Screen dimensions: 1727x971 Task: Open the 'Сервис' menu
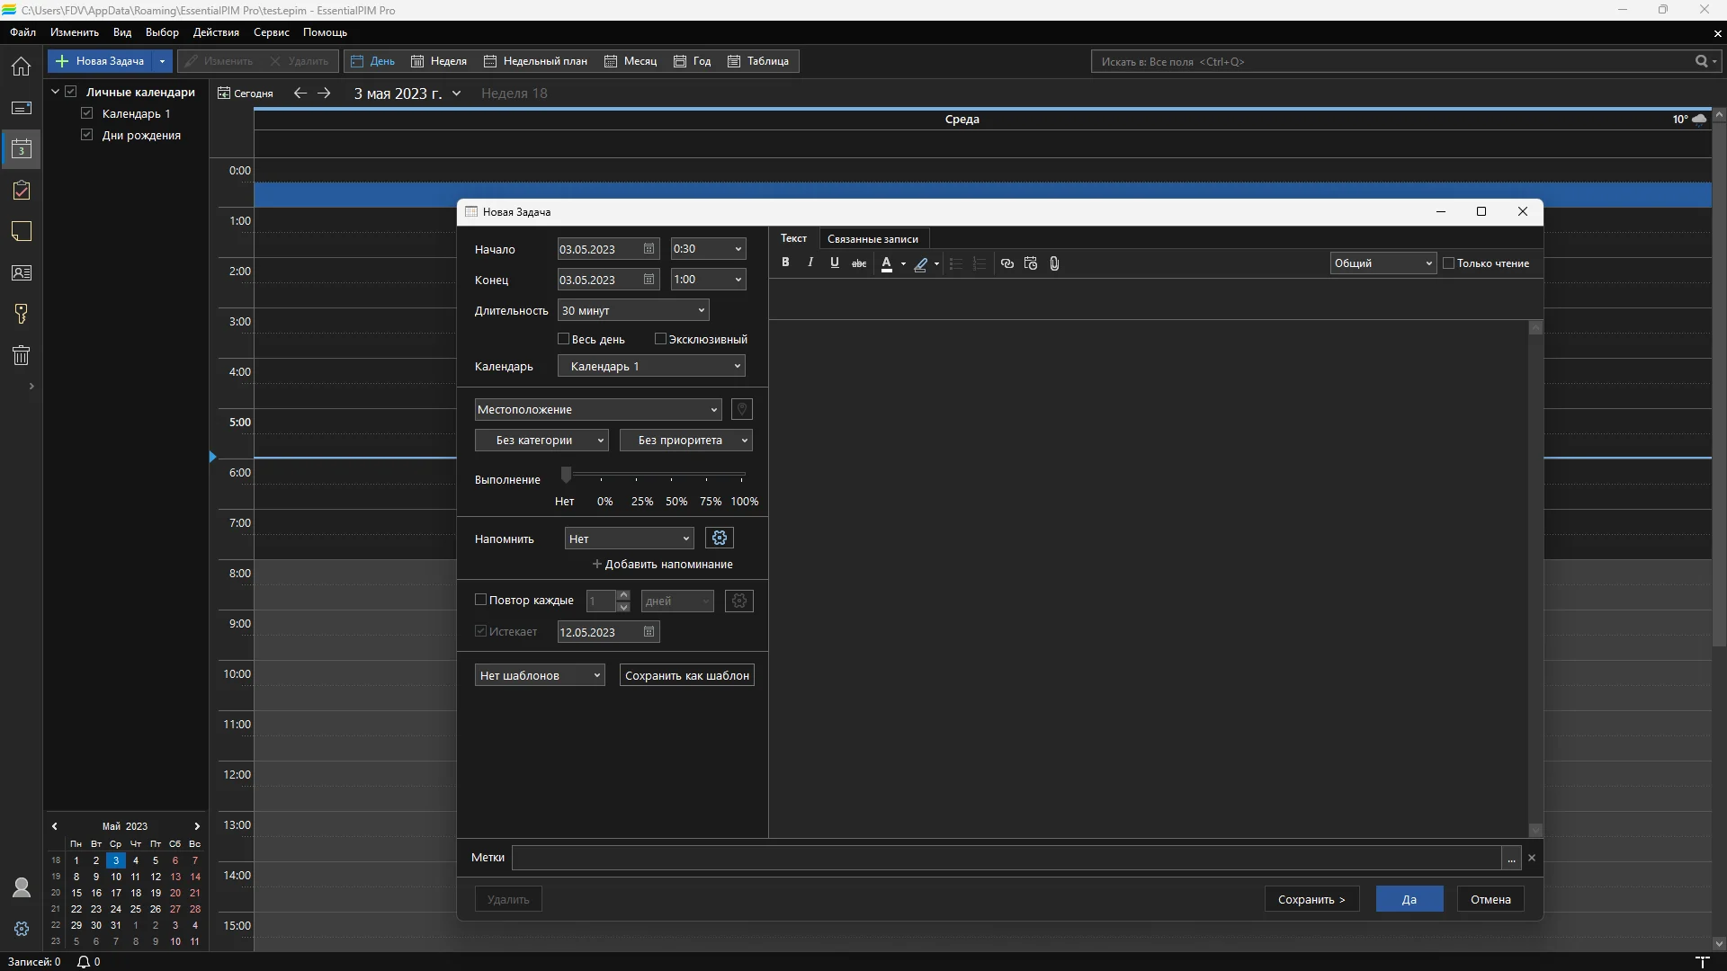click(271, 32)
